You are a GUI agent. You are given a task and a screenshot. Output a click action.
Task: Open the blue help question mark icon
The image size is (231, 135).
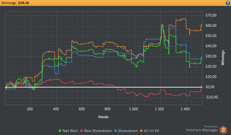228,3
